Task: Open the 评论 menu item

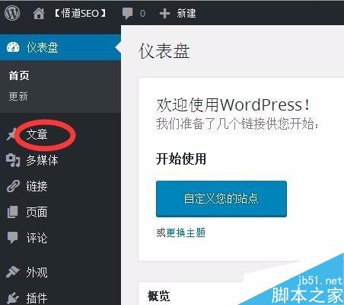Action: pos(37,238)
